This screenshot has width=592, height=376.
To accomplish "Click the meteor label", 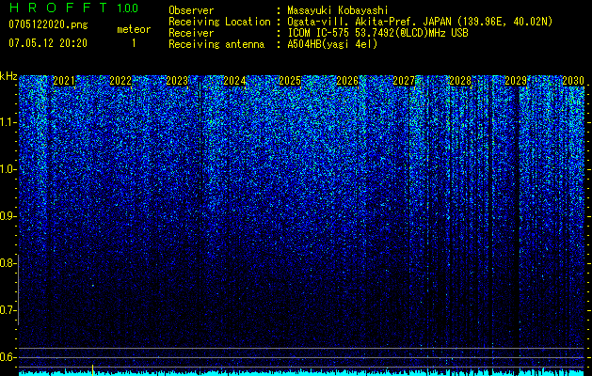I will (134, 29).
